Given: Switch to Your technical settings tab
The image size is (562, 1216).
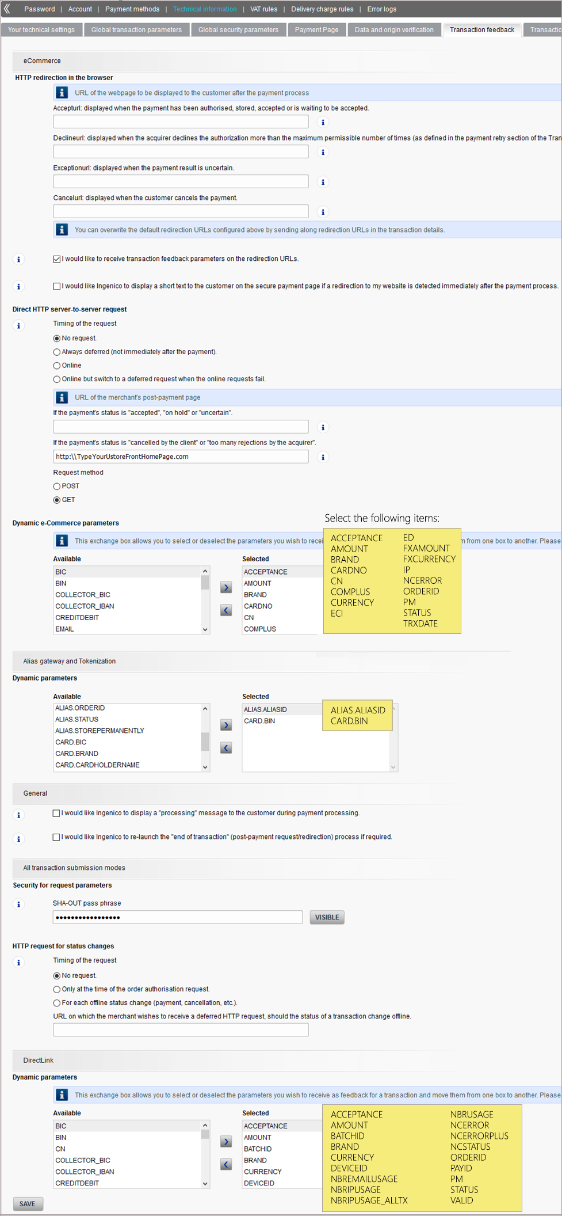Looking at the screenshot, I should (x=41, y=30).
